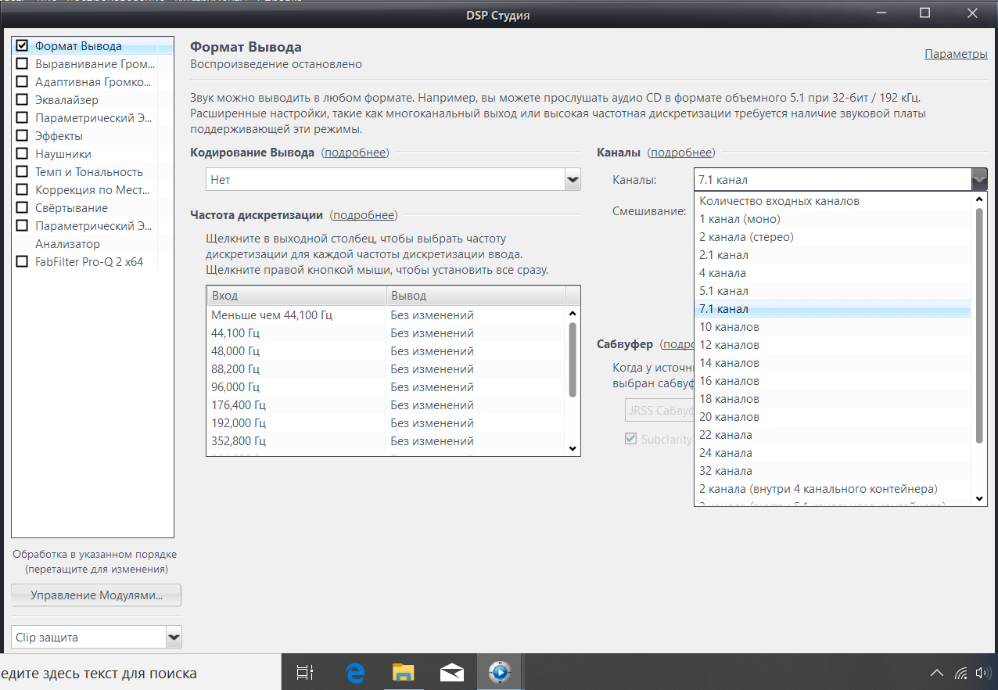The image size is (998, 690).
Task: Enable the Адаптивная Громко… module checkbox
Action: [x=22, y=82]
